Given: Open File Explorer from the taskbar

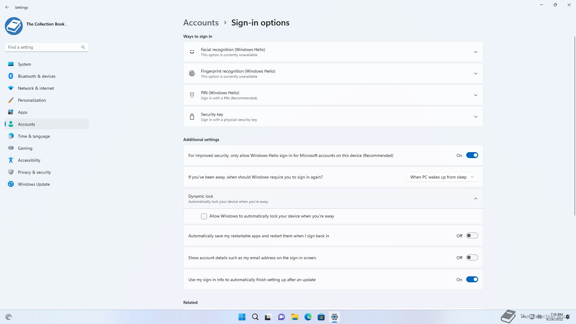Looking at the screenshot, I should tap(295, 317).
